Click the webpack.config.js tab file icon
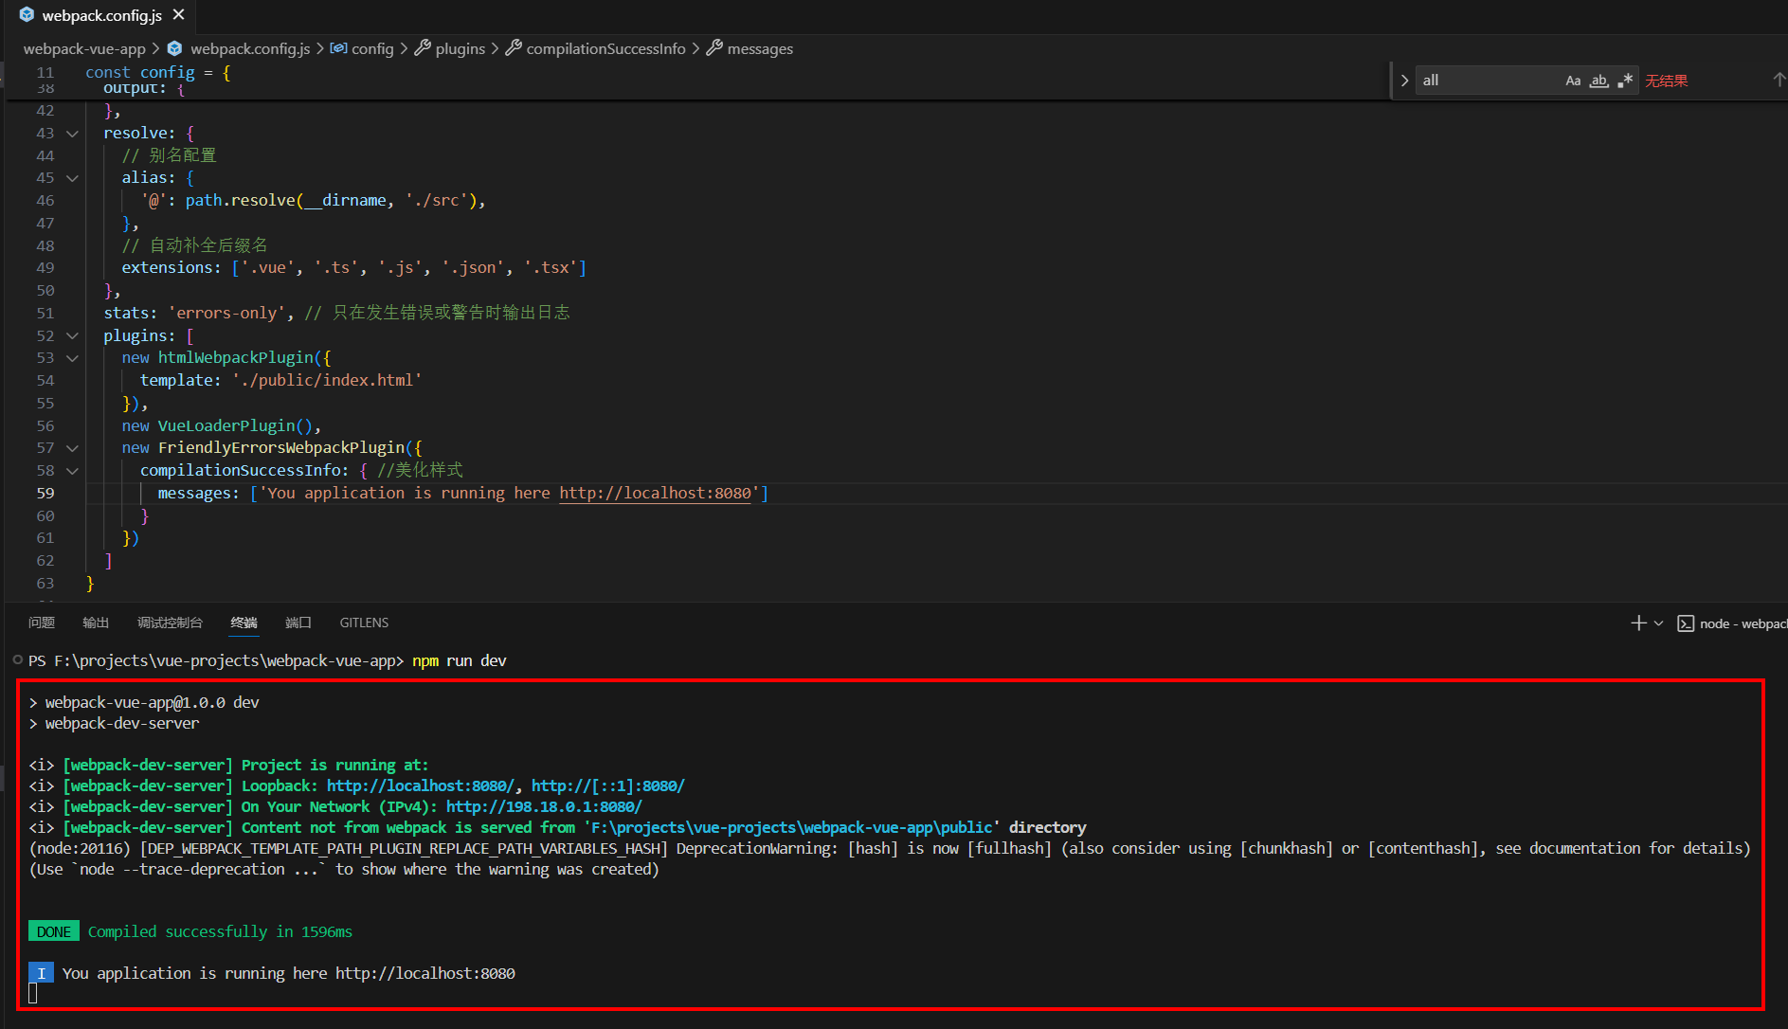1788x1029 pixels. pyautogui.click(x=27, y=15)
